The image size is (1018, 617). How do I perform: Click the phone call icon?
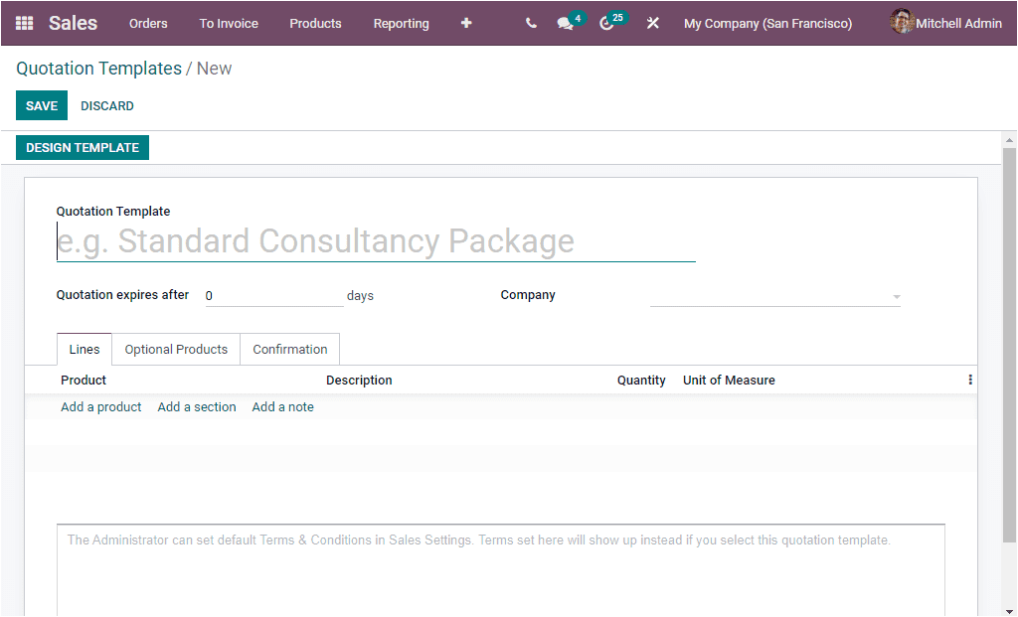pos(530,23)
